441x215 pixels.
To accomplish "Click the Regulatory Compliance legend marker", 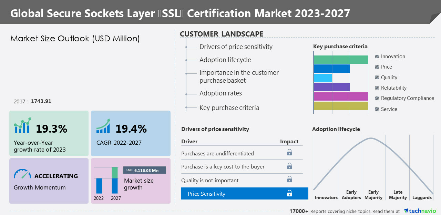I will point(377,98).
